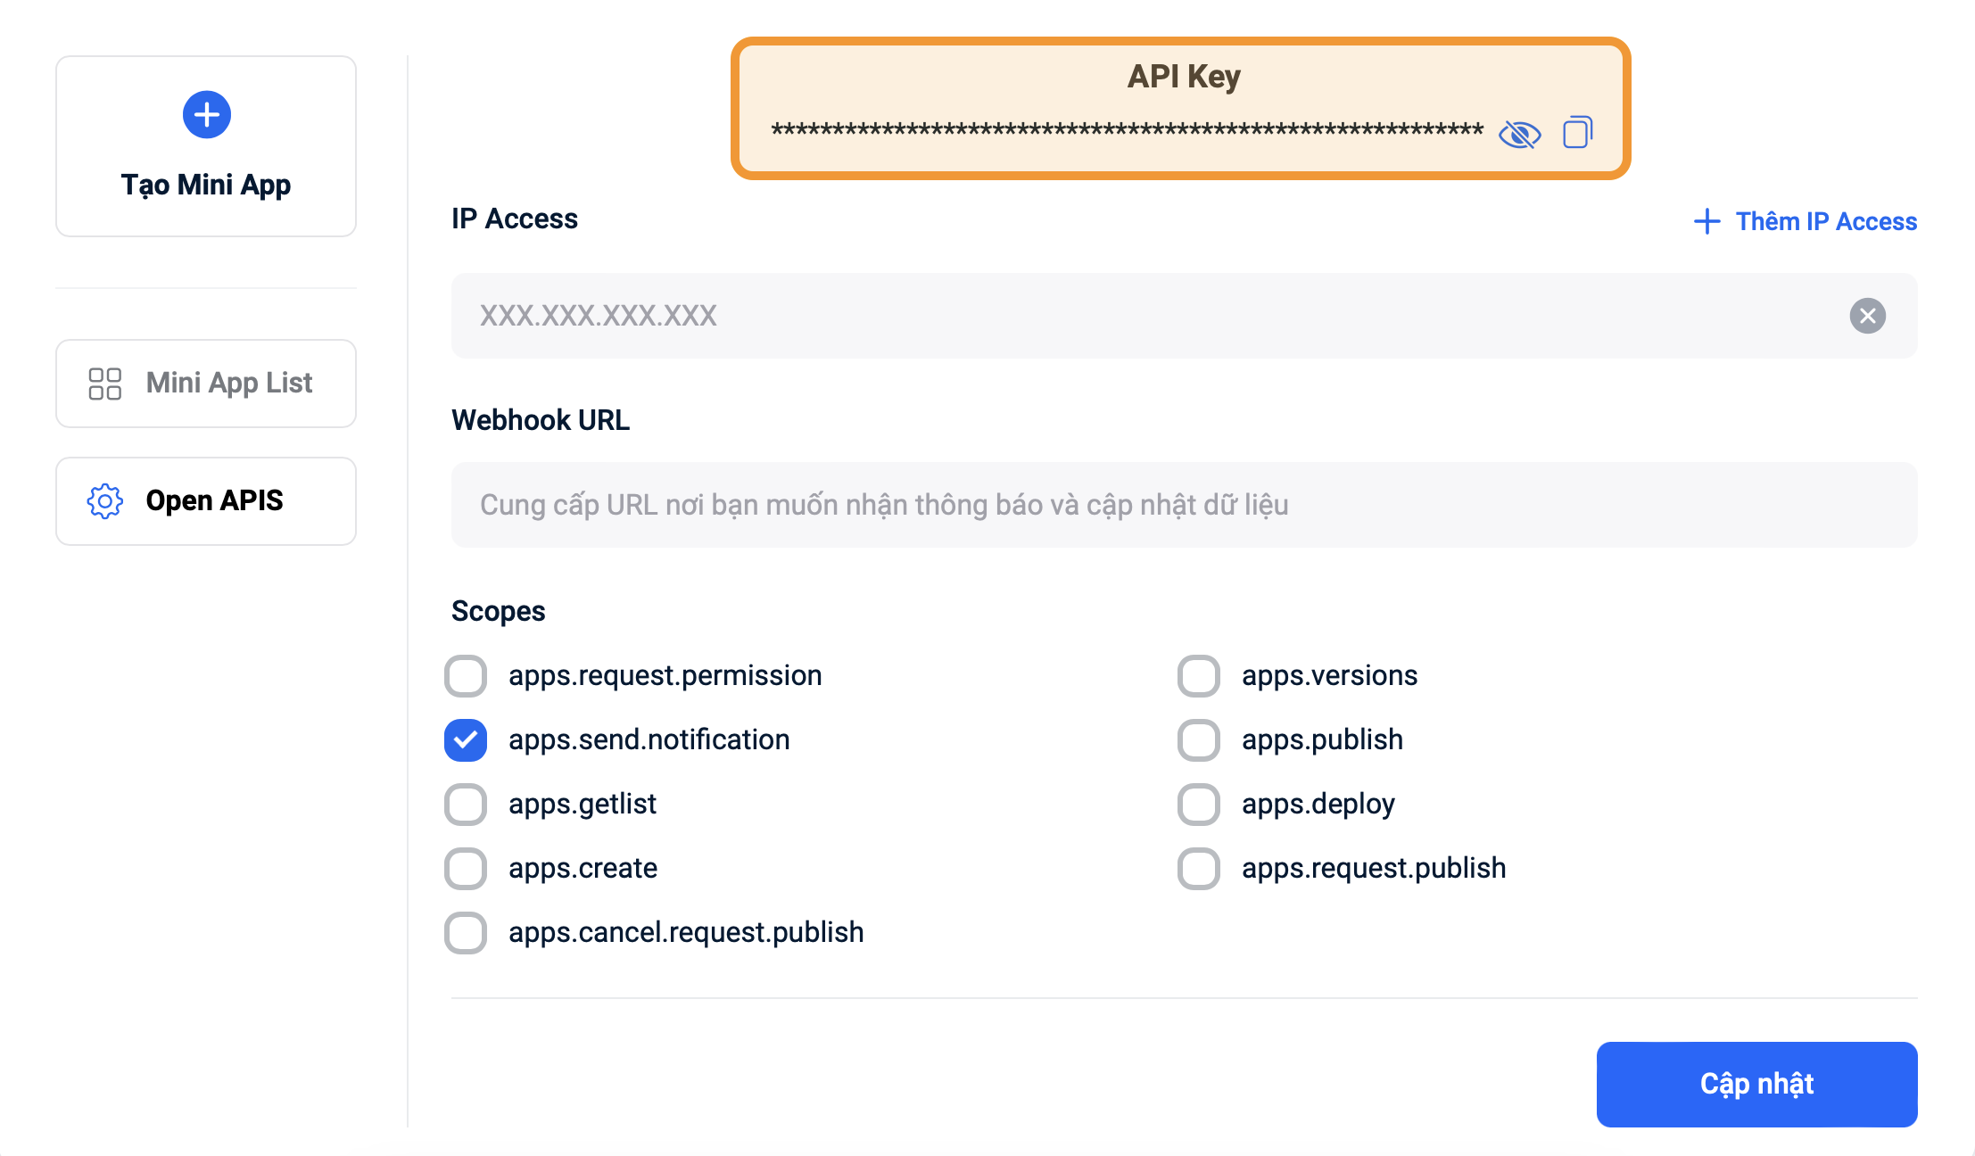Click the Mini App List grid icon
Screen dimensions: 1975x1156
click(105, 384)
